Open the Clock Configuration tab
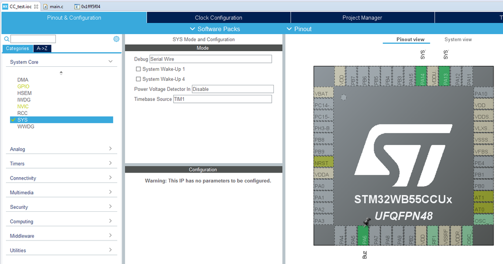The width and height of the screenshot is (503, 264). tap(219, 18)
